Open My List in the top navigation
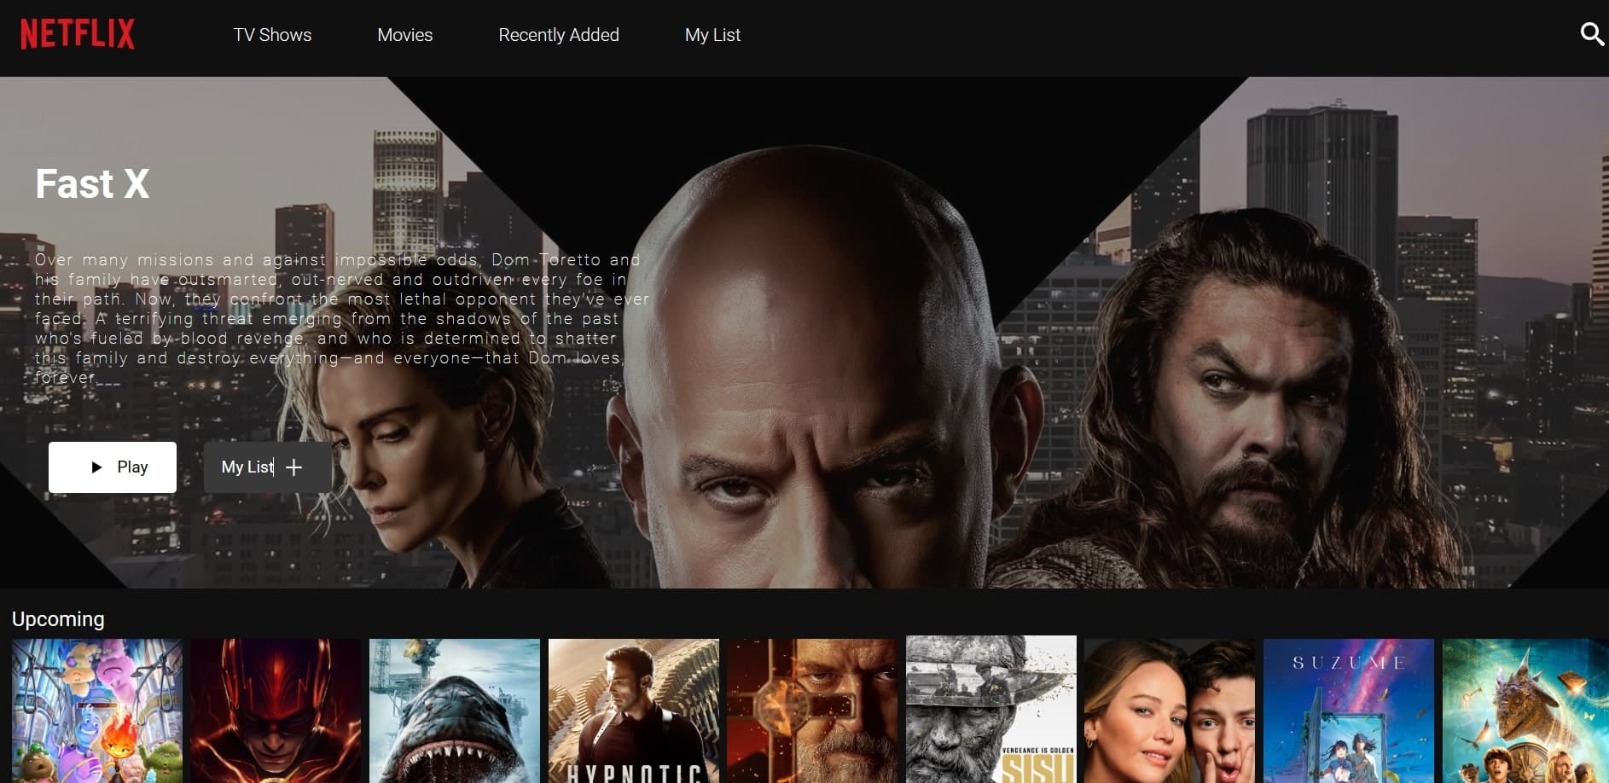This screenshot has width=1609, height=783. coord(712,35)
